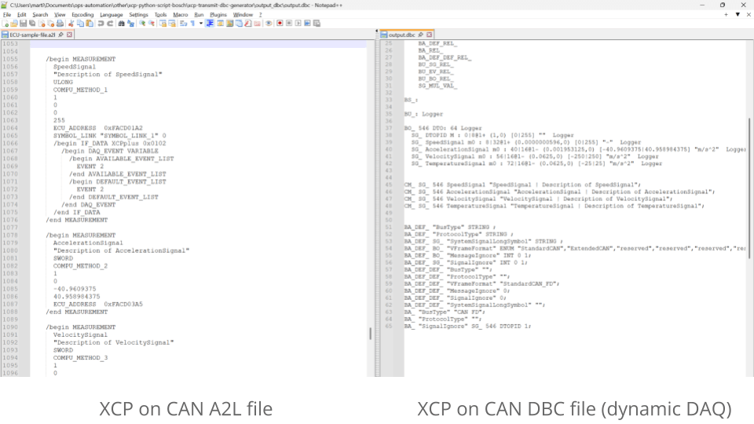Toggle synchronized vertical scrolling
The height and width of the screenshot is (424, 754).
pos(163,23)
